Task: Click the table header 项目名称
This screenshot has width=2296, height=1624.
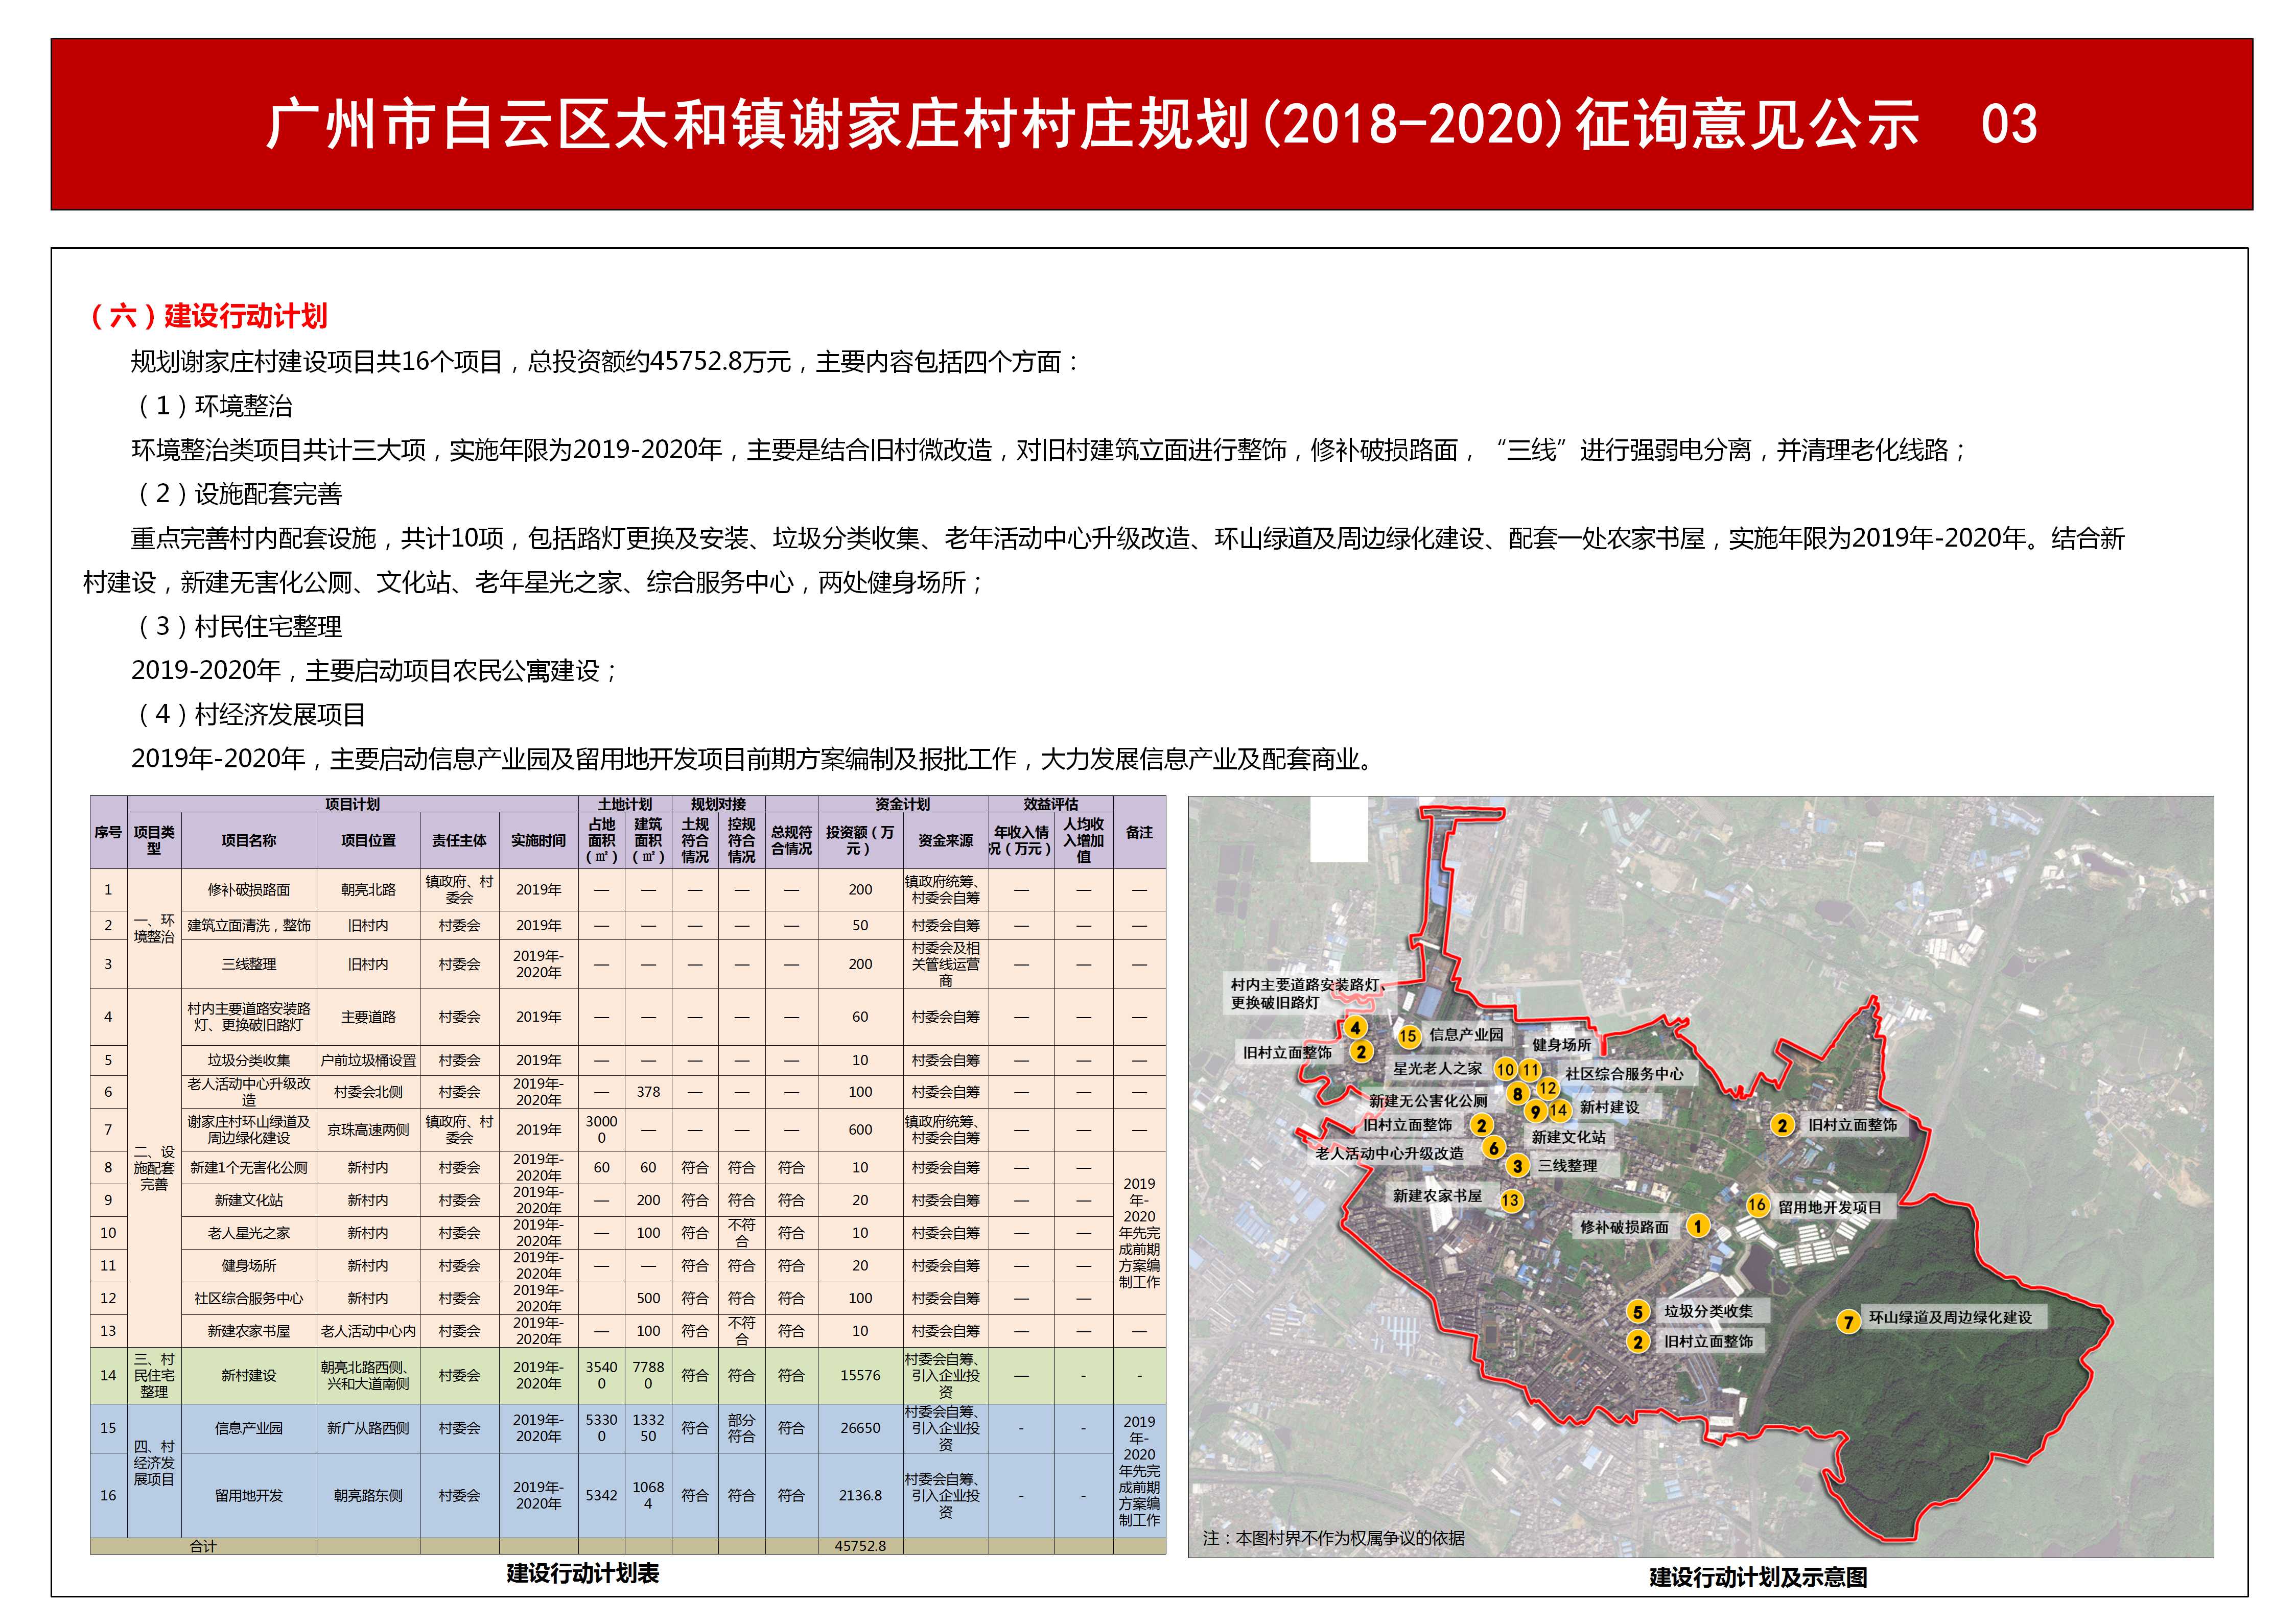Action: tap(249, 841)
